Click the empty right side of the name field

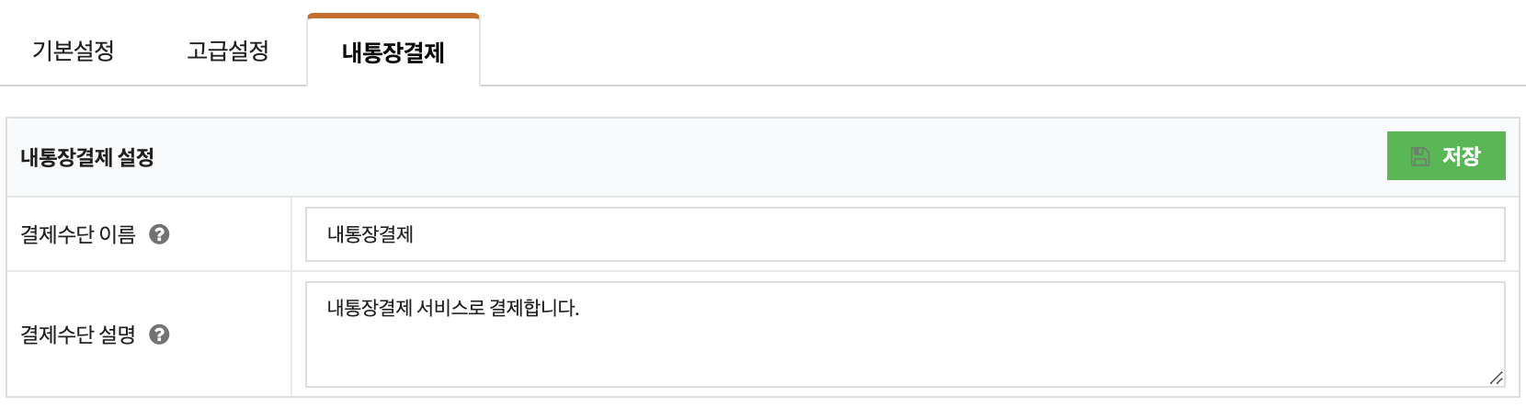tap(956, 234)
